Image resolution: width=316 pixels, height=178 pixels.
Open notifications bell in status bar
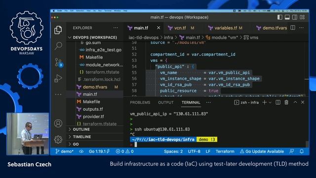click(x=302, y=151)
